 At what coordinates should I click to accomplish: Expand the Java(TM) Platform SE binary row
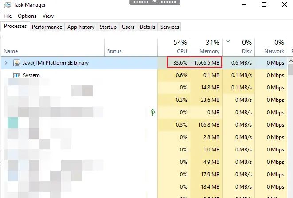pos(6,63)
